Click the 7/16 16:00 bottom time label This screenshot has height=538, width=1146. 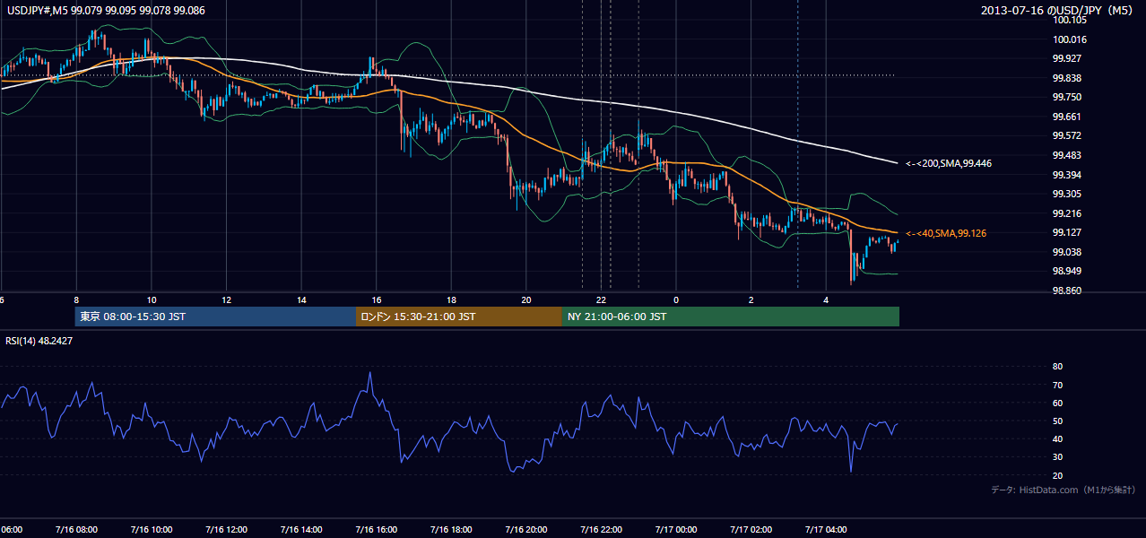pyautogui.click(x=376, y=529)
